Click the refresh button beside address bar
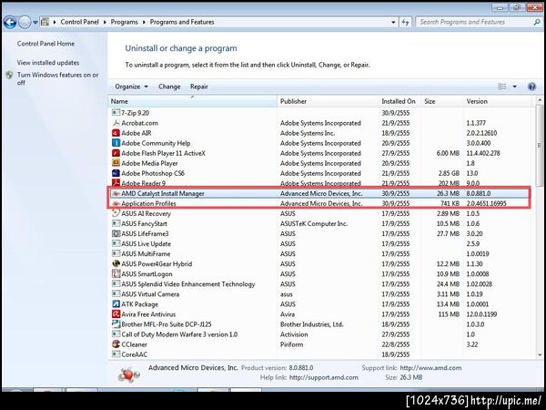 tap(405, 22)
